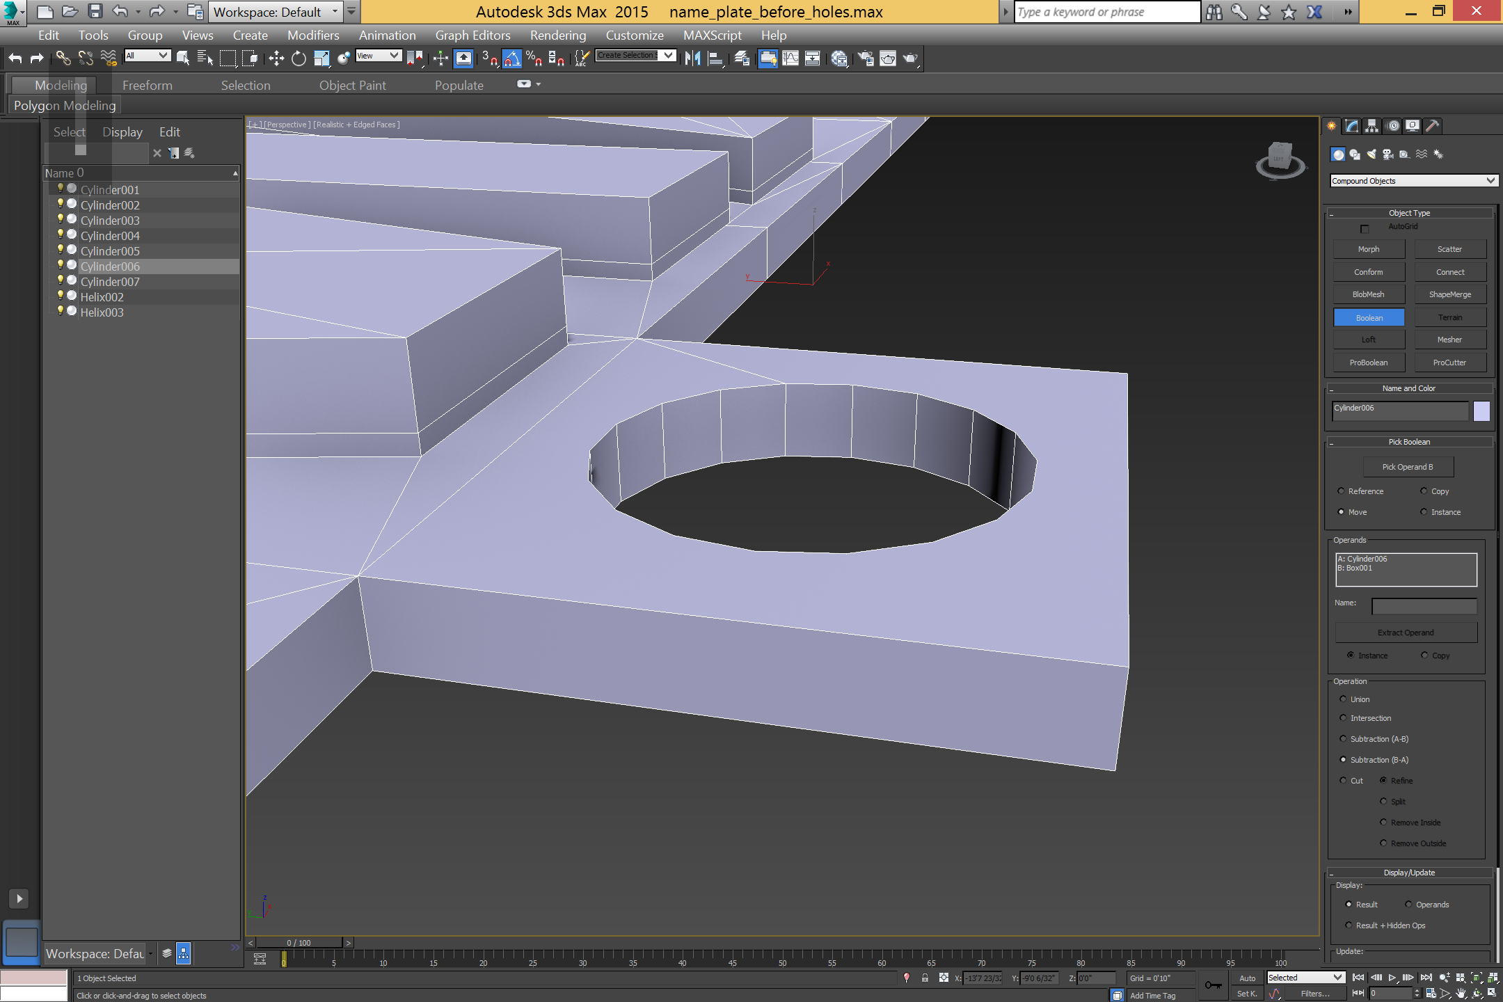Click the ProBoolean button

coord(1369,363)
